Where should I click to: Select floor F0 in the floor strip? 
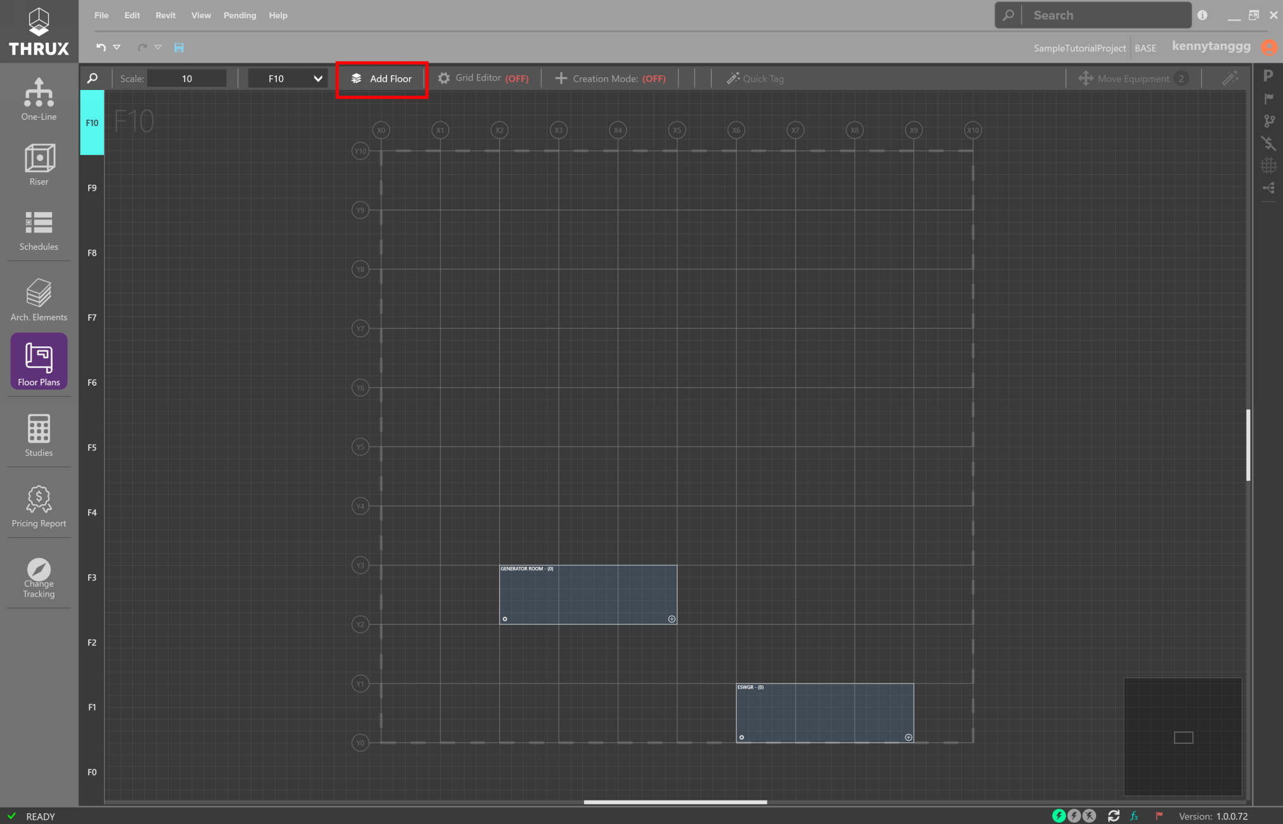pos(92,772)
